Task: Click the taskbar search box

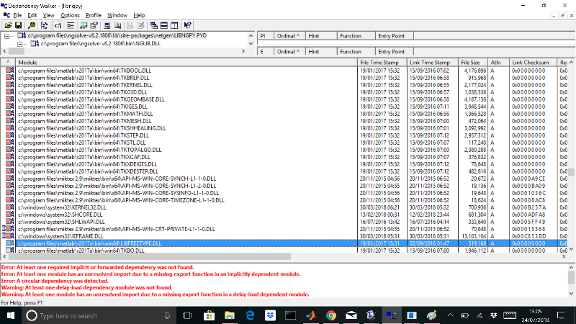Action: [x=99, y=315]
